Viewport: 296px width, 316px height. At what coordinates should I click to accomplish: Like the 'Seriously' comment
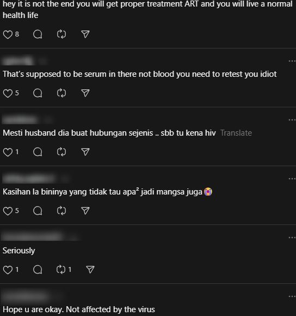point(8,270)
